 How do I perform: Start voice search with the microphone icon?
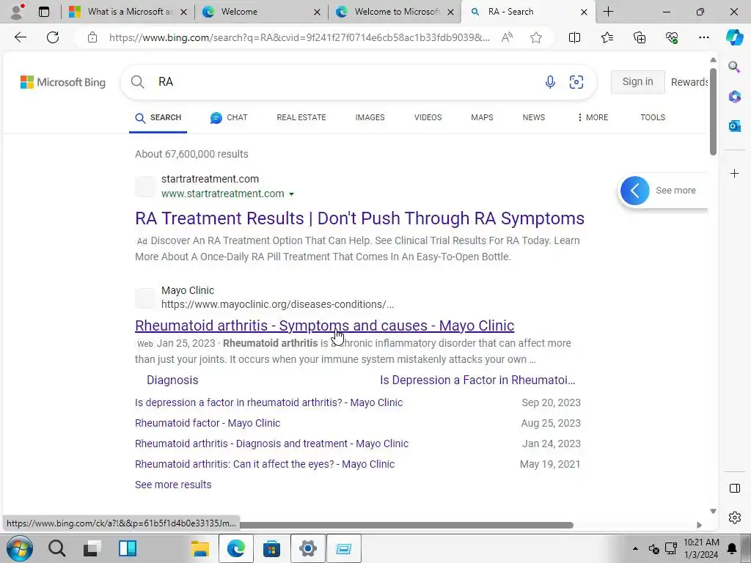[x=550, y=82]
